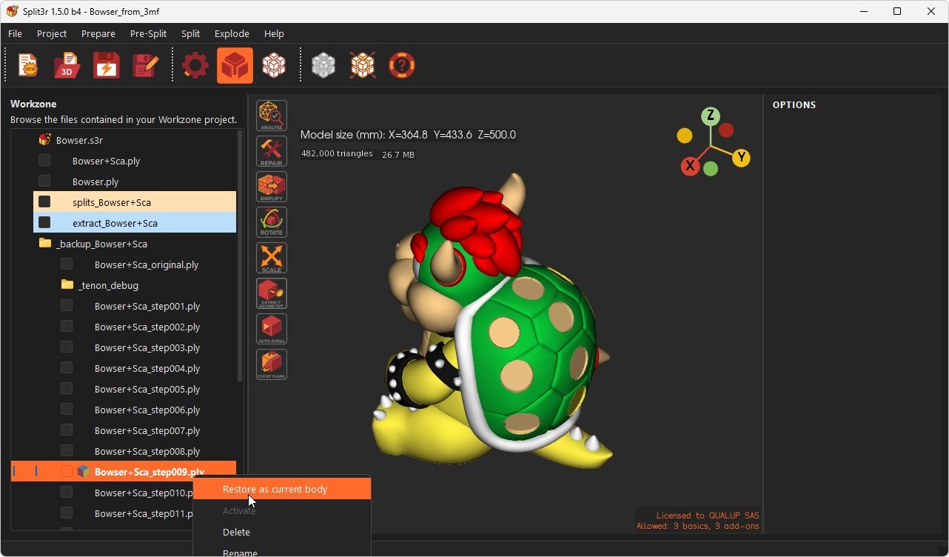
Task: Select the Repair tool
Action: 272,151
